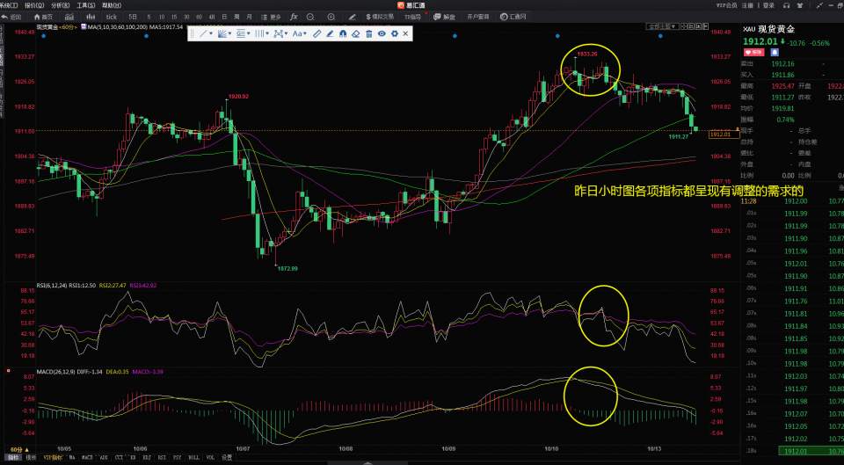Select the eraser tool
The height and width of the screenshot is (465, 844).
tap(355, 33)
